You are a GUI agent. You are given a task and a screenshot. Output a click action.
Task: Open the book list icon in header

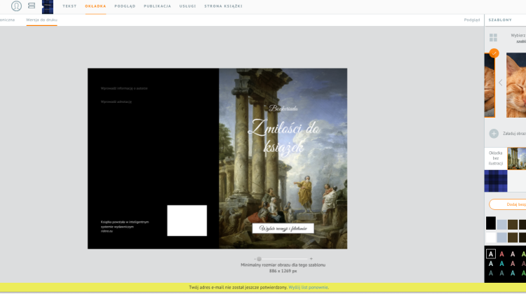point(32,6)
